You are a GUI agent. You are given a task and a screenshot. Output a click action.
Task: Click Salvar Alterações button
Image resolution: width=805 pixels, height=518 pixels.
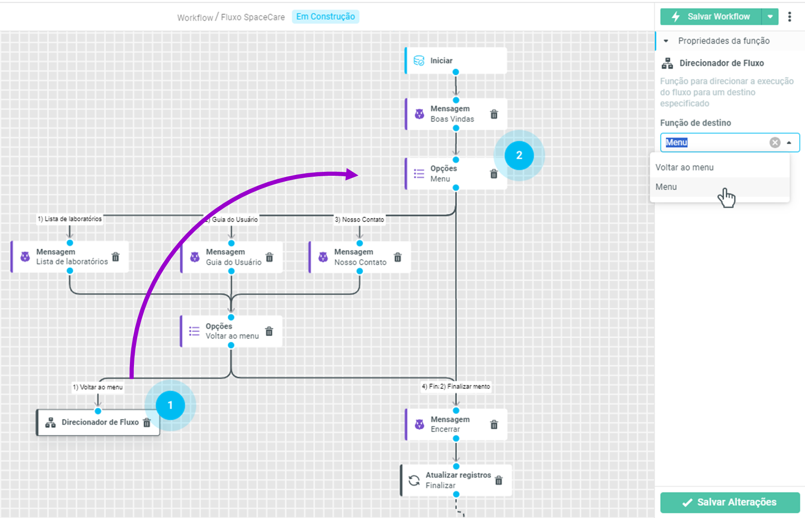[730, 502]
